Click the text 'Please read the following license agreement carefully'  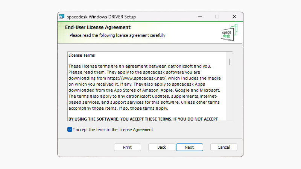[117, 35]
